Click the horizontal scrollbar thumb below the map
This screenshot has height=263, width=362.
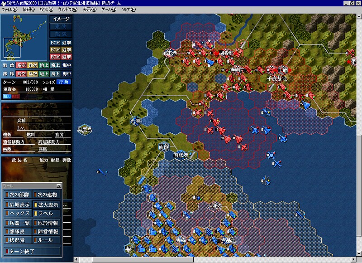click(143, 259)
